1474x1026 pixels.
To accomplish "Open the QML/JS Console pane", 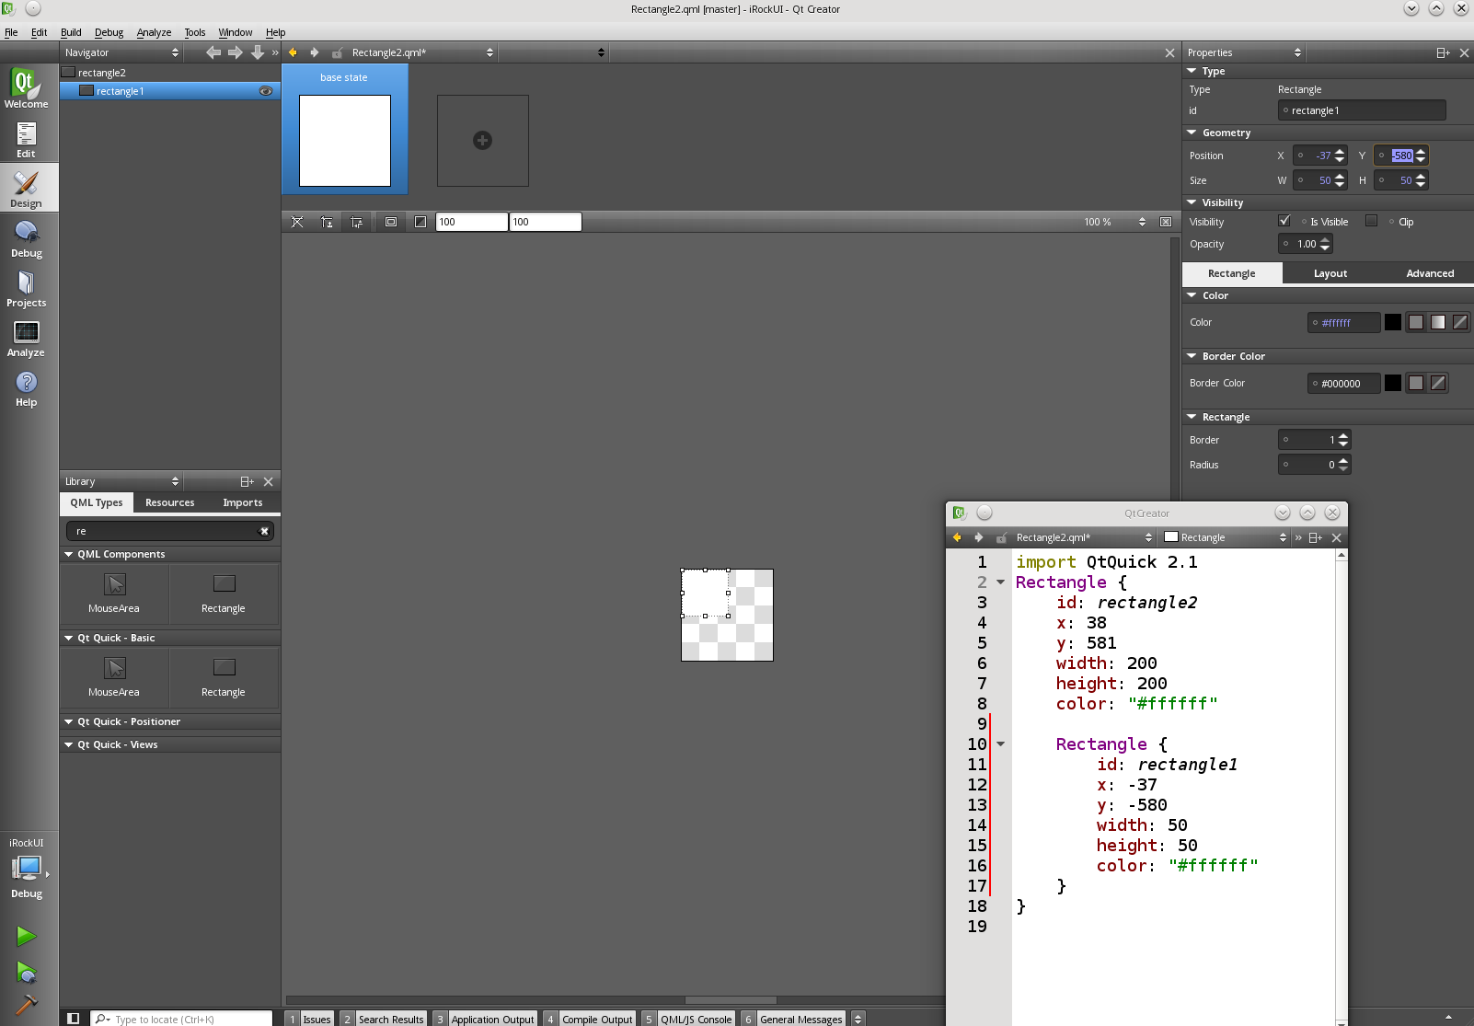I will [688, 1019].
